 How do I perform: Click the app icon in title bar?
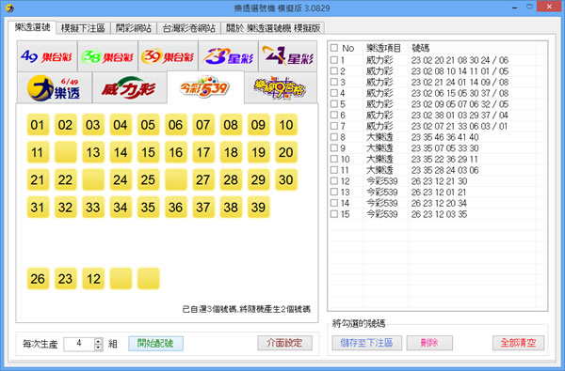click(x=9, y=8)
